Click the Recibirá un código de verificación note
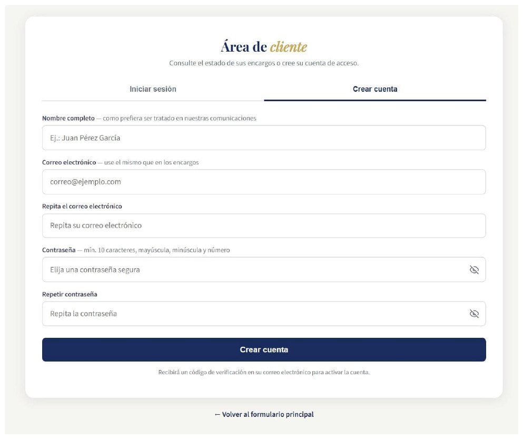Image resolution: width=523 pixels, height=439 pixels. point(264,372)
